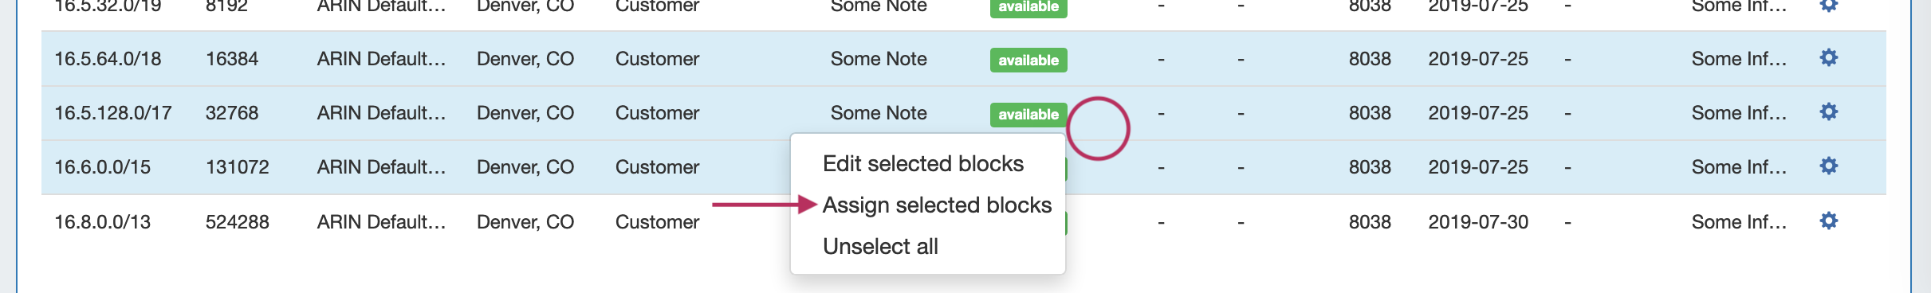This screenshot has width=1931, height=293.
Task: Click Some Inf… in the 16.5.128.0/17 row
Action: point(1739,113)
